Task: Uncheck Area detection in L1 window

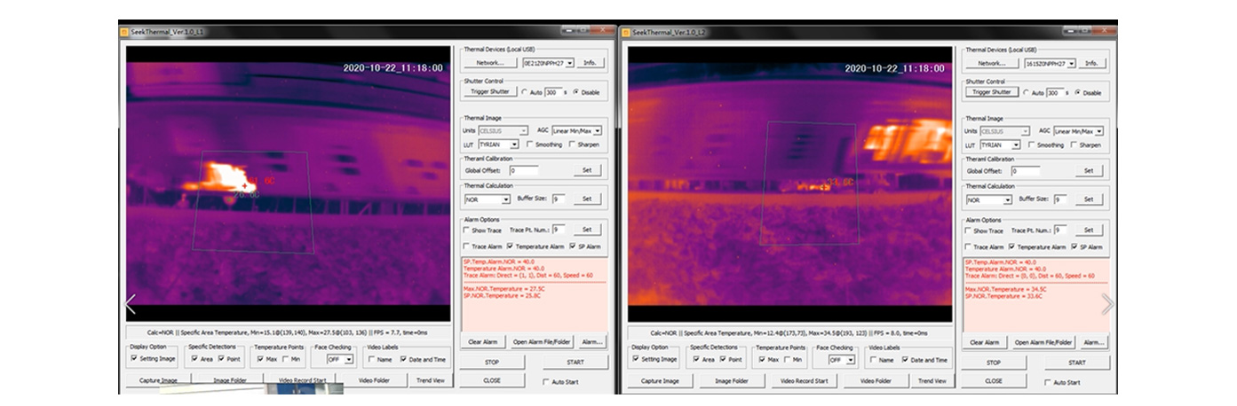Action: pyautogui.click(x=194, y=358)
